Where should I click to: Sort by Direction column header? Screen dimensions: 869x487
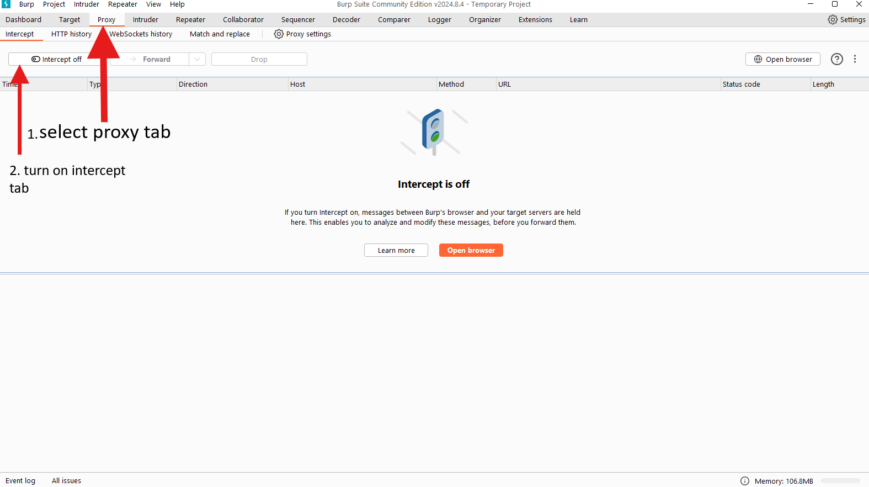click(x=232, y=84)
